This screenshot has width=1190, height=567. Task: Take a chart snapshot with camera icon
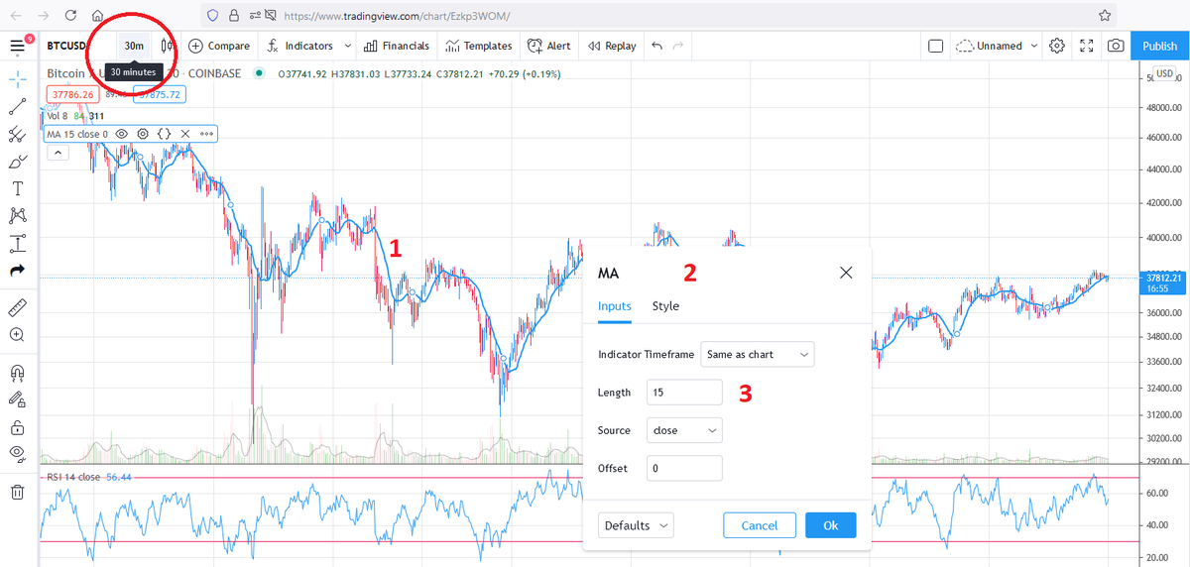coord(1116,46)
